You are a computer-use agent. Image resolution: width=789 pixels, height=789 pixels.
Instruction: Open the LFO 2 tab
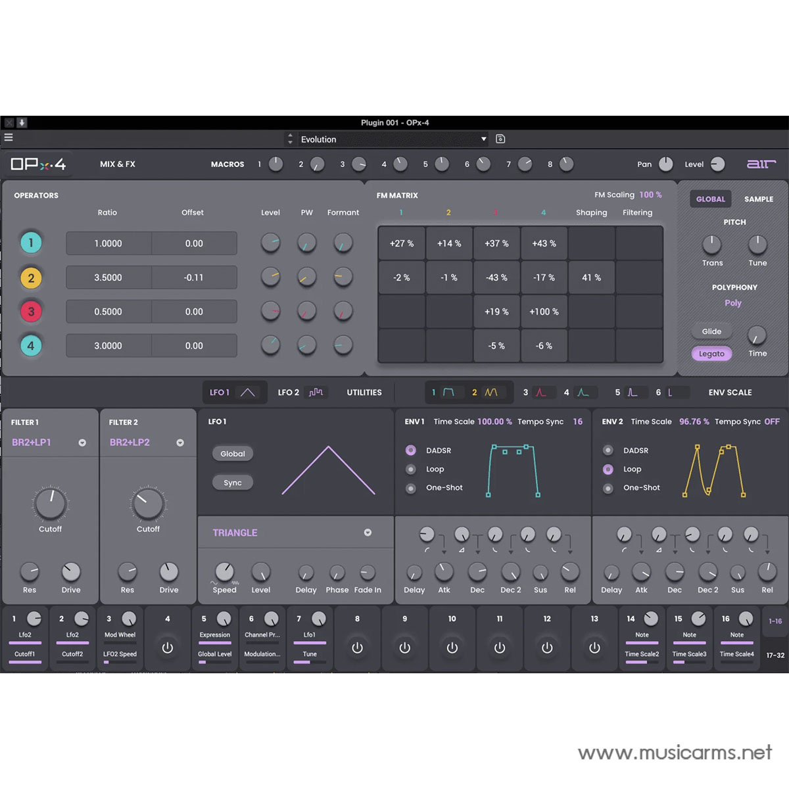tap(300, 393)
